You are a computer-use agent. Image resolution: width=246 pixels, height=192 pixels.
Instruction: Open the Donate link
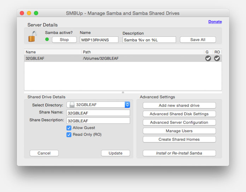tap(215, 22)
